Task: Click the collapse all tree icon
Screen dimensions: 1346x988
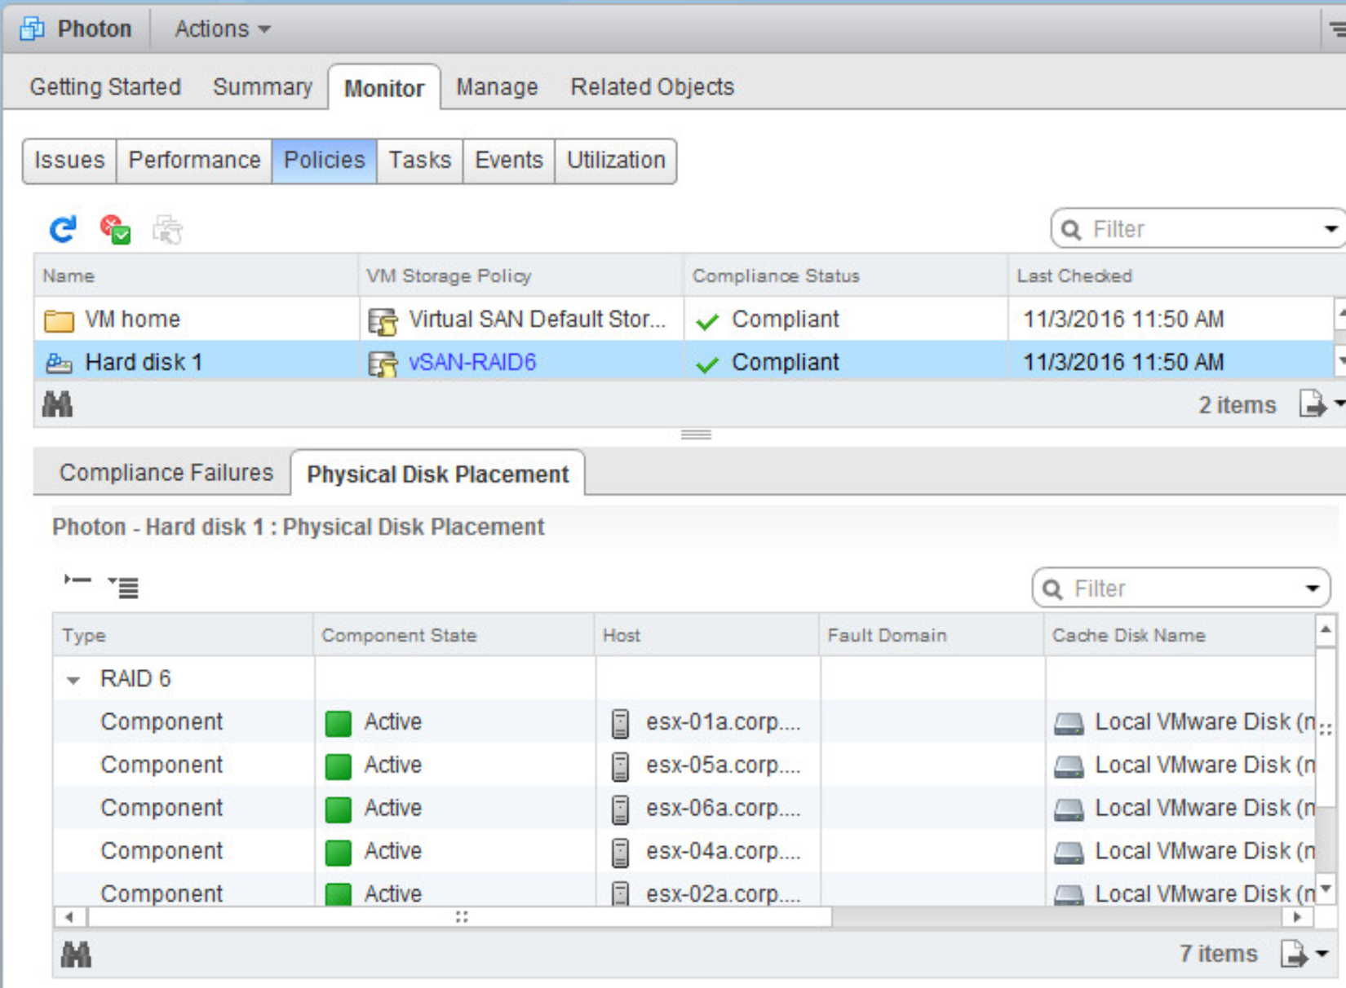Action: tap(77, 580)
